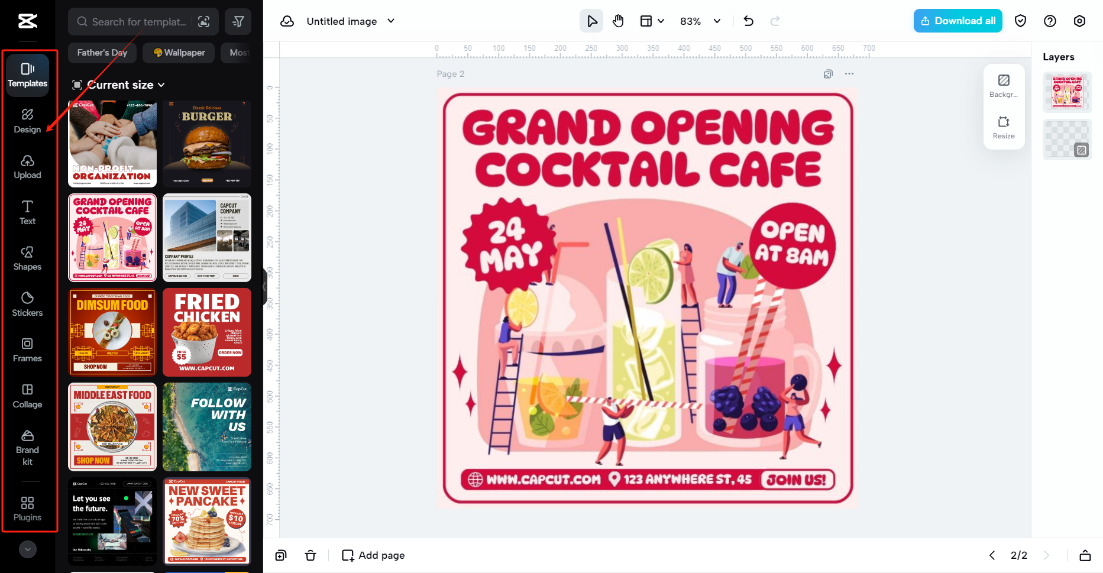Select the Father's Day template filter
Viewport: 1103px width, 573px height.
coord(102,53)
